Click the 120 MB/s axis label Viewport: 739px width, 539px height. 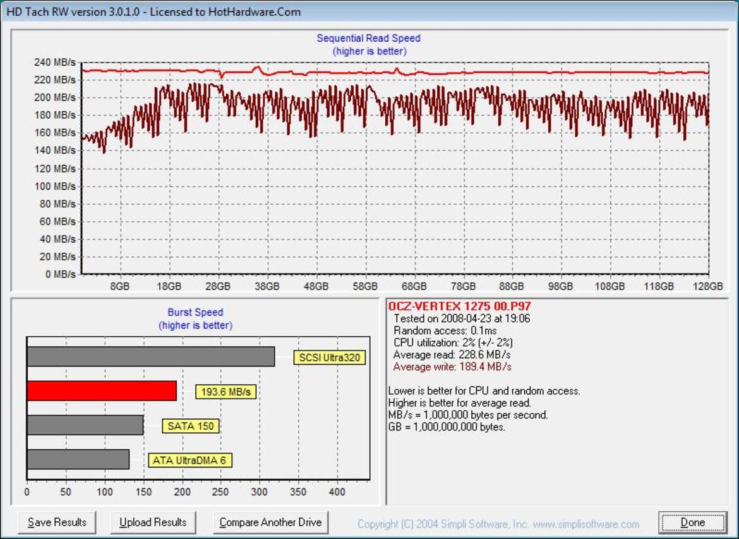coord(55,168)
